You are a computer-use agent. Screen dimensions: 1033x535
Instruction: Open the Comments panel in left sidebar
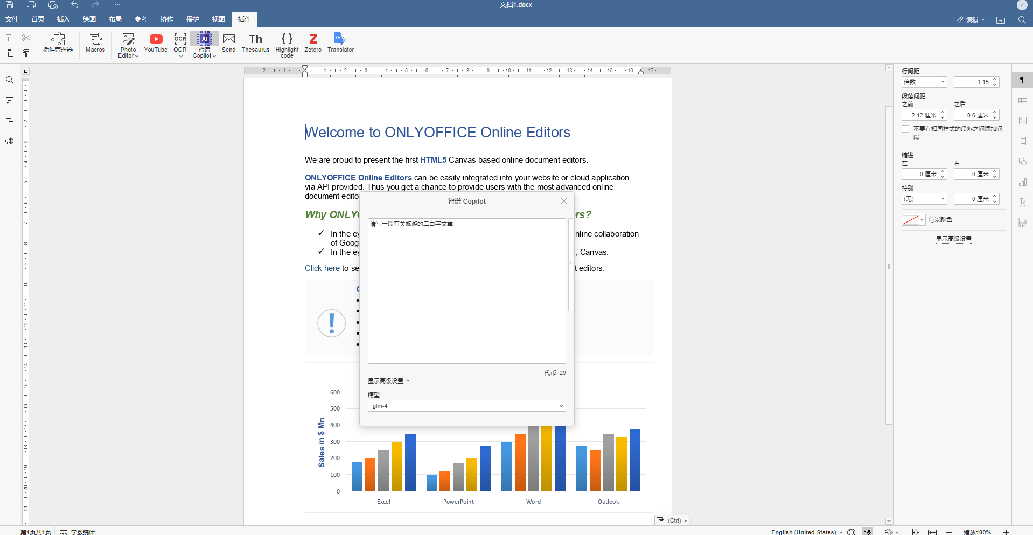point(10,100)
